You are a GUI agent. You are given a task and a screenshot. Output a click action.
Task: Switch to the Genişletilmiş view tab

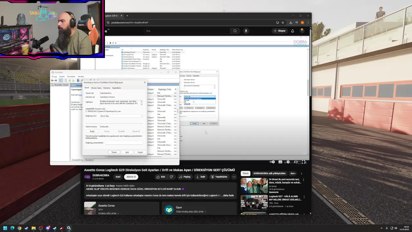[77, 160]
